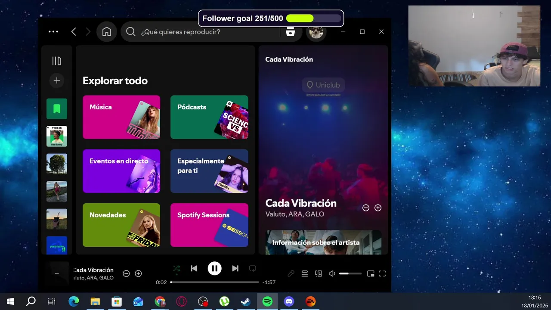The image size is (551, 310).
Task: Open the tree cover playlist in sidebar
Action: coord(57,164)
